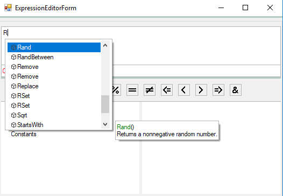Select the Constants category
The width and height of the screenshot is (283, 196).
pos(24,134)
